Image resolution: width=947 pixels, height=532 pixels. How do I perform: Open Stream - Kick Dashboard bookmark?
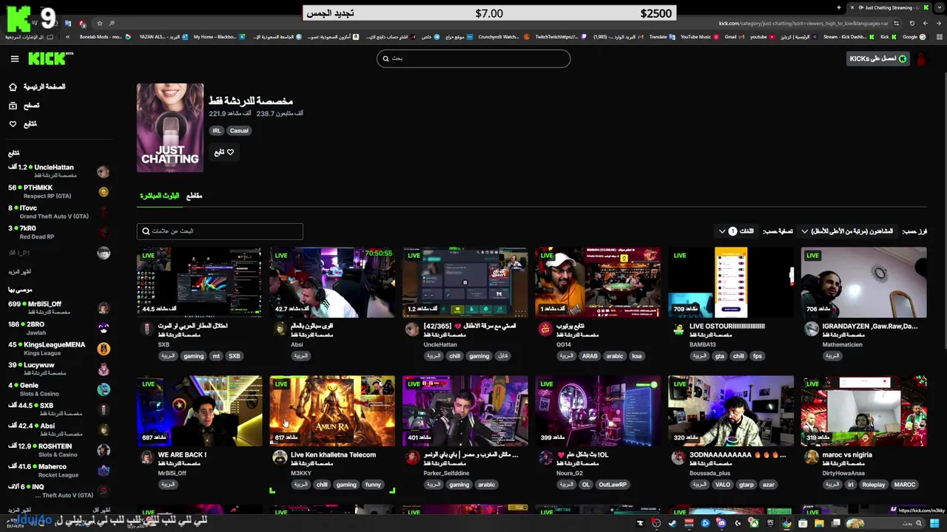coord(849,37)
